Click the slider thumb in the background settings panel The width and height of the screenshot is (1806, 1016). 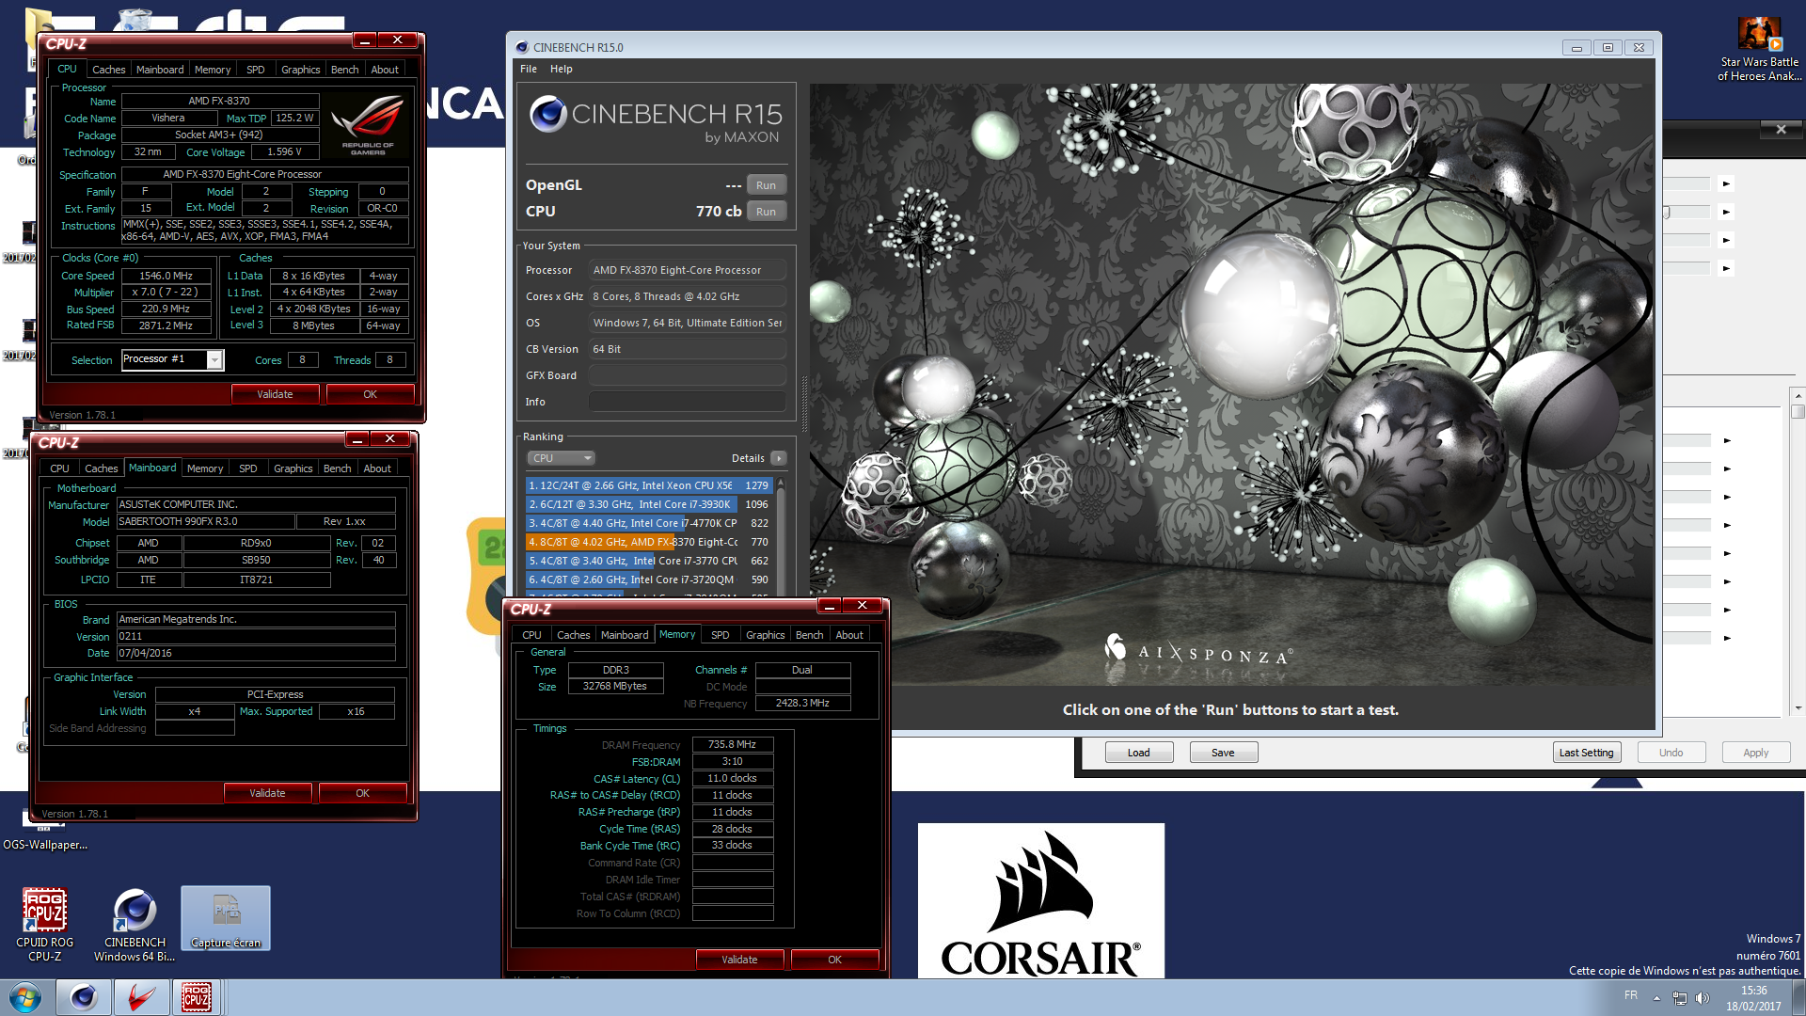point(1667,213)
